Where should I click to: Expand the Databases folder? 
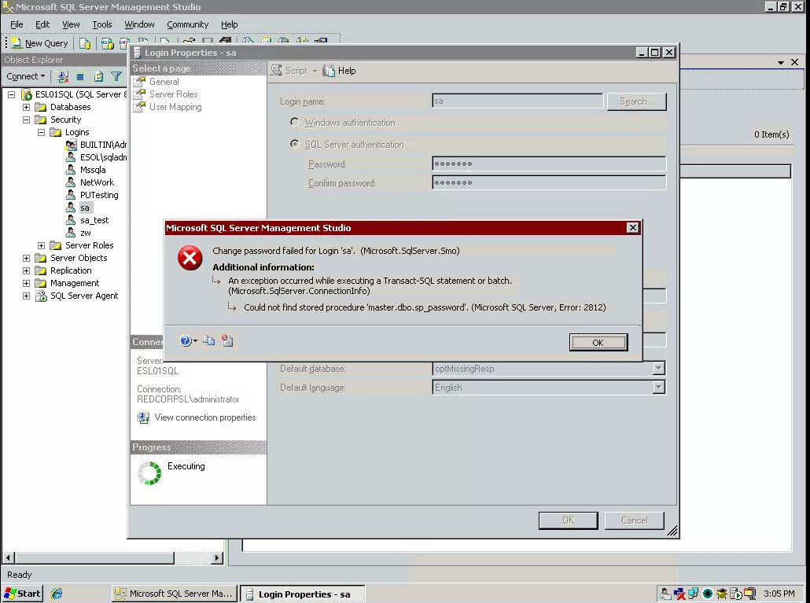pos(27,107)
